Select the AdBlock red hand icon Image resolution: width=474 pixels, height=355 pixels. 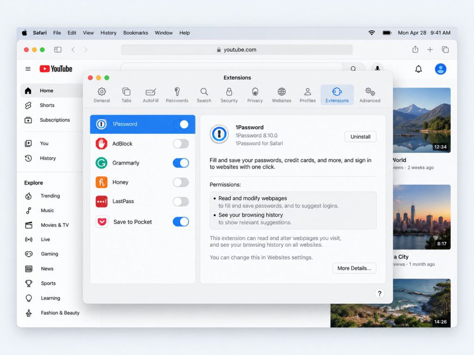pos(101,144)
